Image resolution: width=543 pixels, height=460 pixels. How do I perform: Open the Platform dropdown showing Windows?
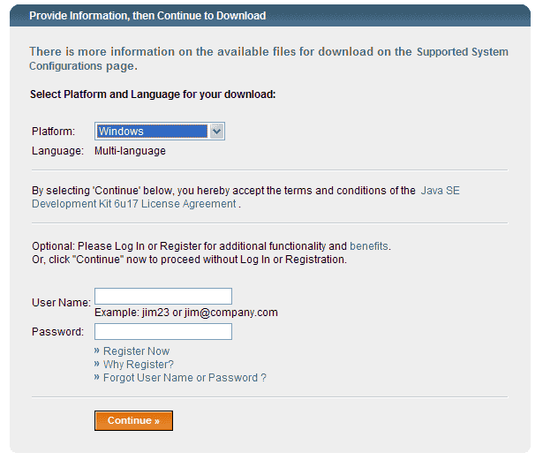coord(152,132)
